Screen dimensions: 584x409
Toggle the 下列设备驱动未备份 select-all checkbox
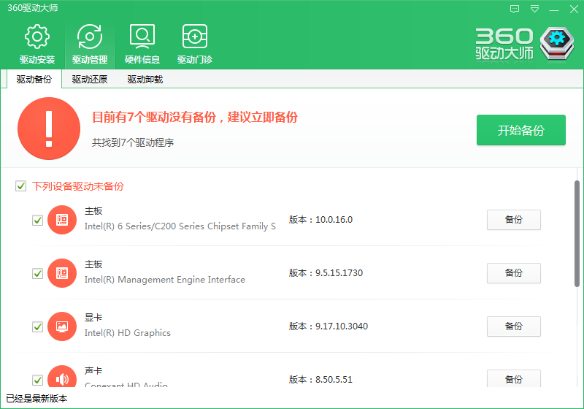(x=21, y=186)
